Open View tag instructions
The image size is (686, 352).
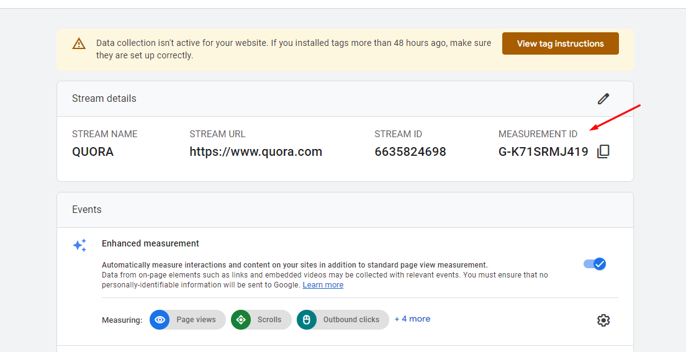click(560, 43)
